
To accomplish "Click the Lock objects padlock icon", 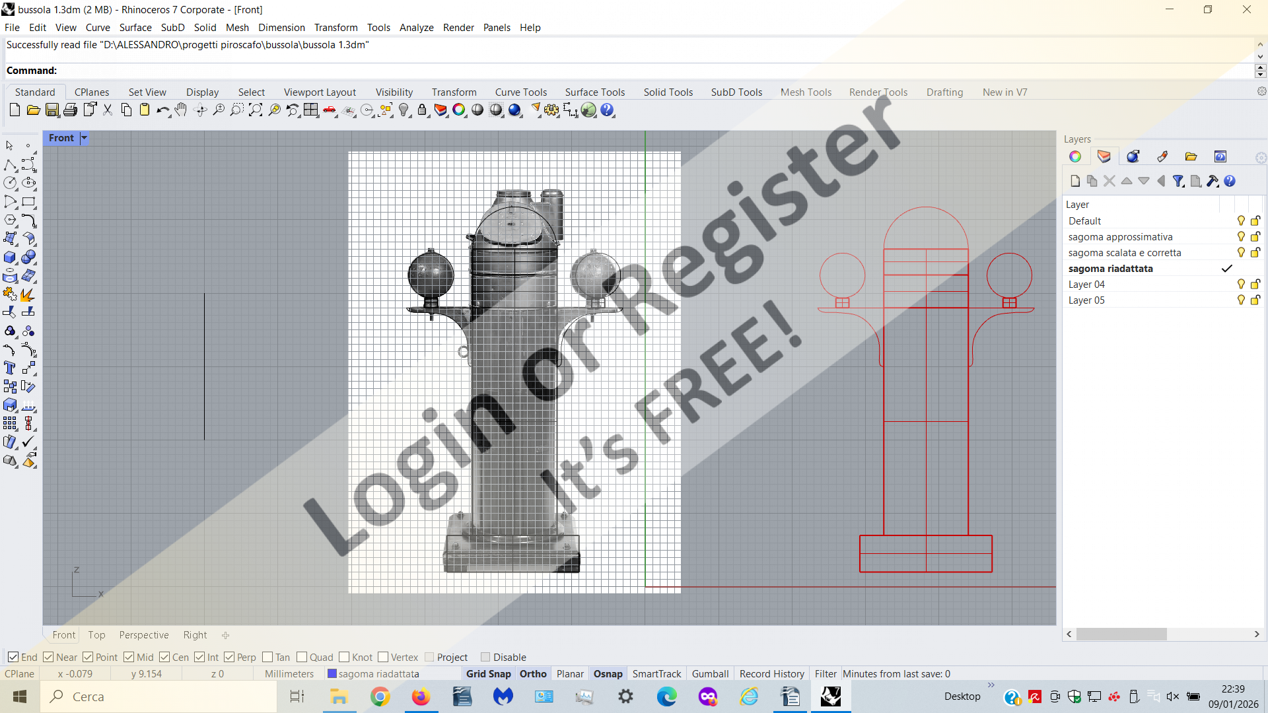I will (422, 110).
